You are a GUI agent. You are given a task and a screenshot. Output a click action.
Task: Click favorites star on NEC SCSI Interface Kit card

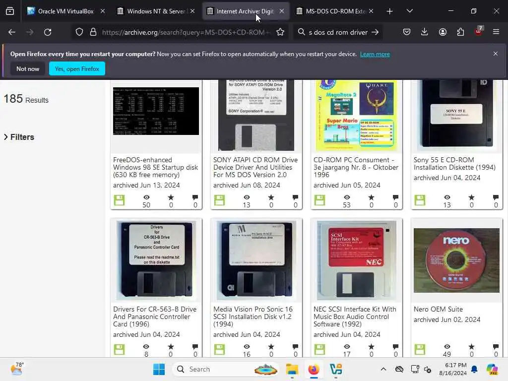click(x=371, y=347)
